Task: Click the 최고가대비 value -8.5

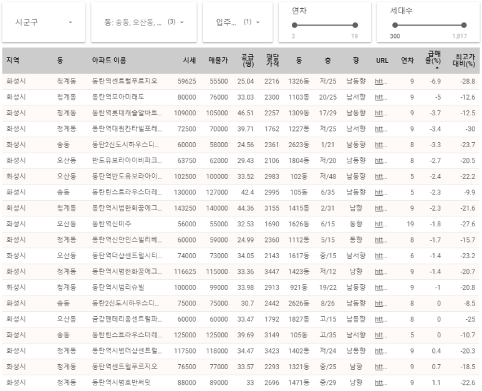Action: click(470, 304)
